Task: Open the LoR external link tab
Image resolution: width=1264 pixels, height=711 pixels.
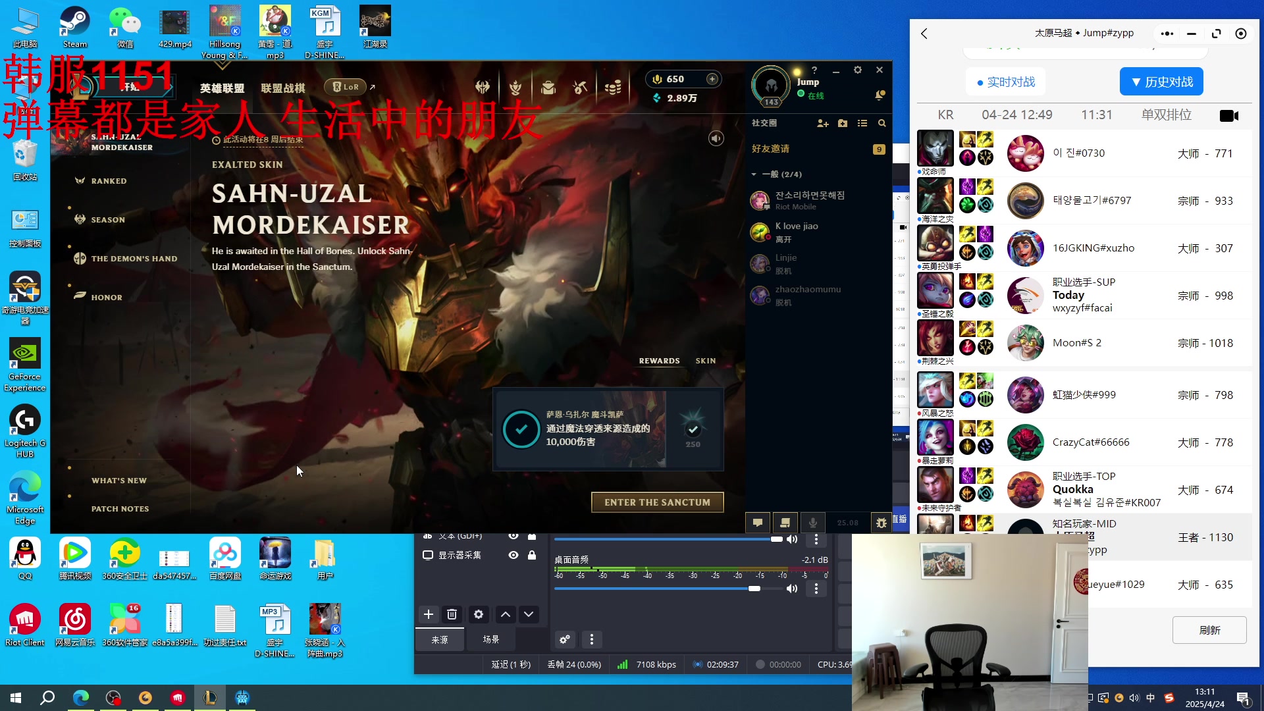Action: pyautogui.click(x=350, y=87)
